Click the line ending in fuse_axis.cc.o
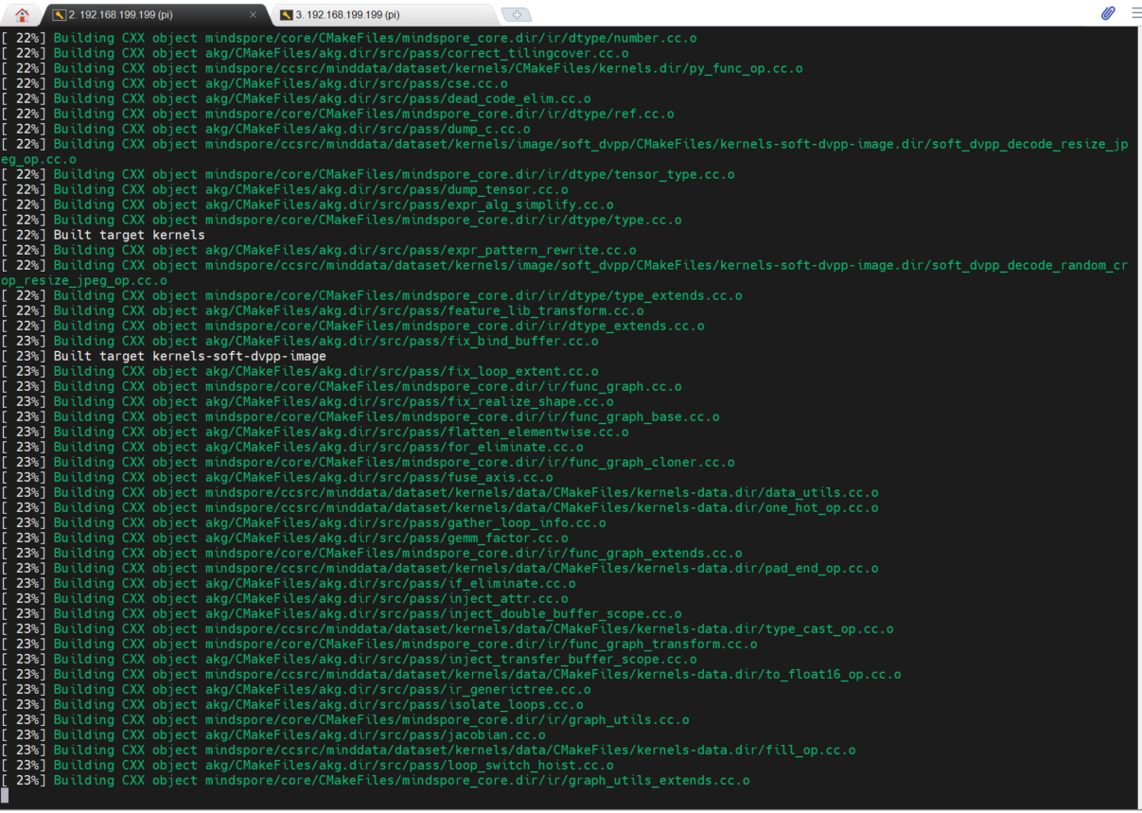Viewport: 1142px width, 813px height. [x=276, y=477]
